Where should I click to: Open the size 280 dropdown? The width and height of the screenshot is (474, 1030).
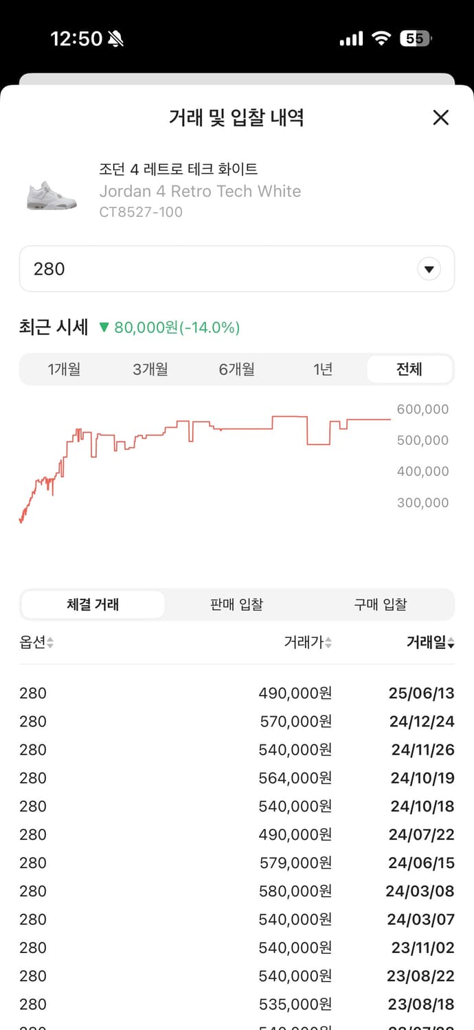pos(429,268)
